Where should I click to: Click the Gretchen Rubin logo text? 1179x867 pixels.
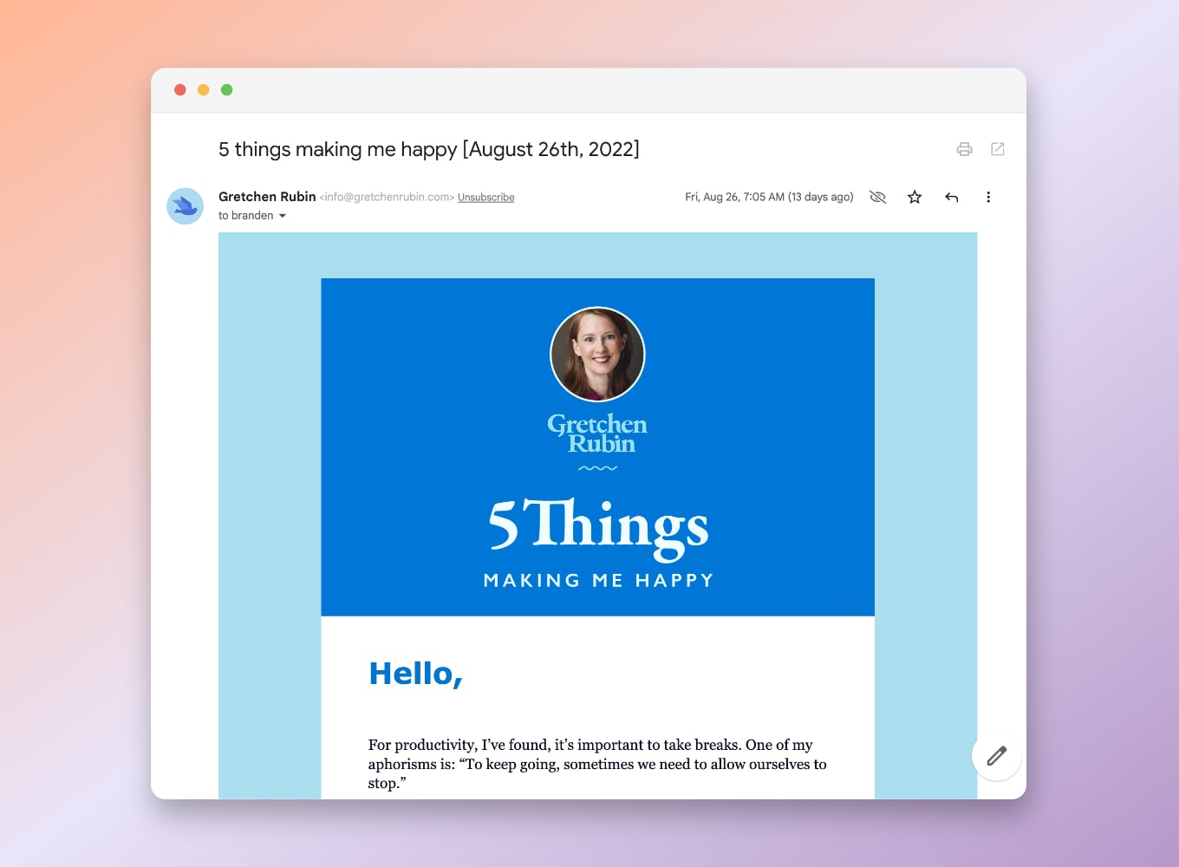tap(597, 433)
